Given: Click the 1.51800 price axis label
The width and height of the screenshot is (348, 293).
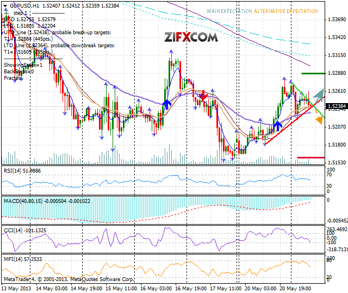Looking at the screenshot, I should coord(337,145).
